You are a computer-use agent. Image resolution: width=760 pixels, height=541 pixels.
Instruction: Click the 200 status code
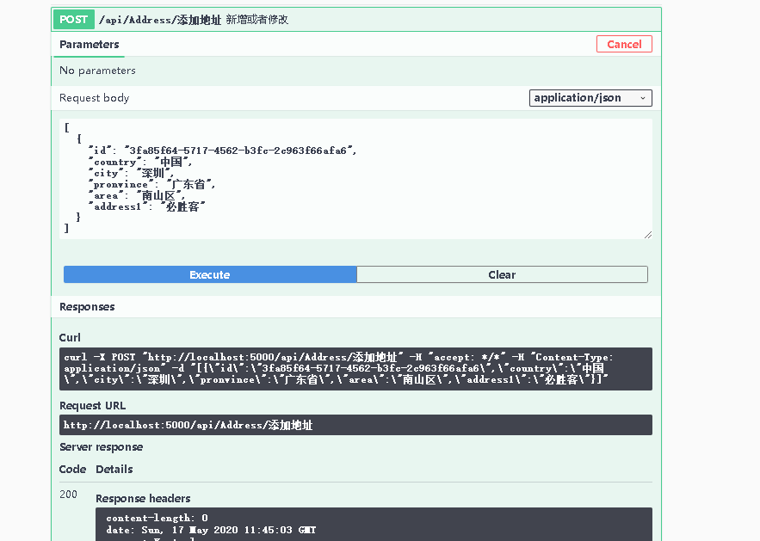[68, 495]
